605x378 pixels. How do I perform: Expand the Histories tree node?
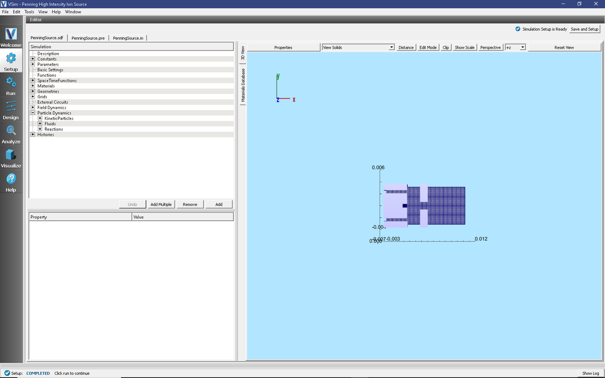click(33, 135)
